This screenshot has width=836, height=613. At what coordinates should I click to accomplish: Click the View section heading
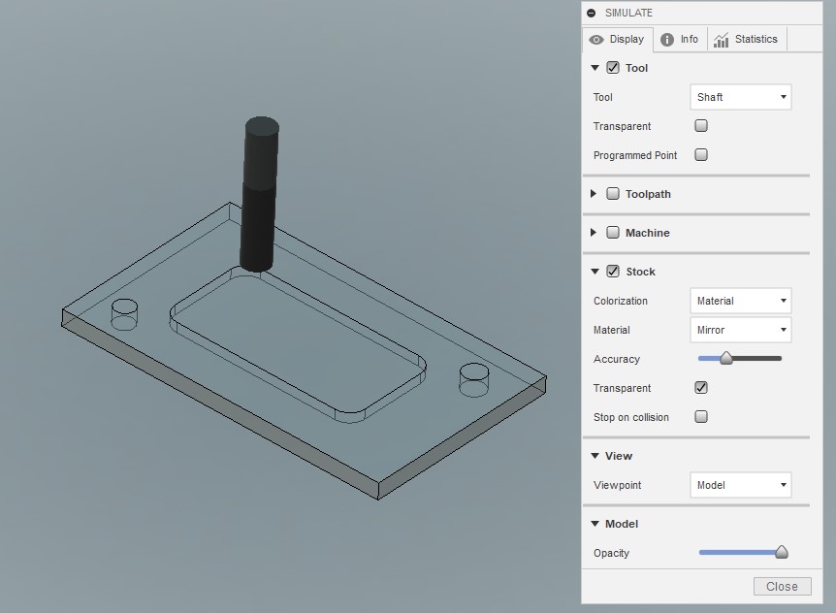(619, 456)
